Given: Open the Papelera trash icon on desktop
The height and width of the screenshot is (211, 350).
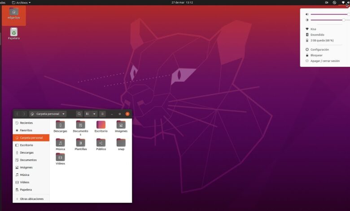Looking at the screenshot, I should click(14, 34).
